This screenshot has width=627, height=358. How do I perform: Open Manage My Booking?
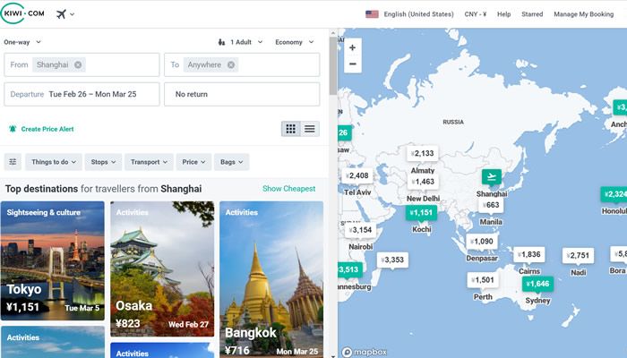point(583,14)
